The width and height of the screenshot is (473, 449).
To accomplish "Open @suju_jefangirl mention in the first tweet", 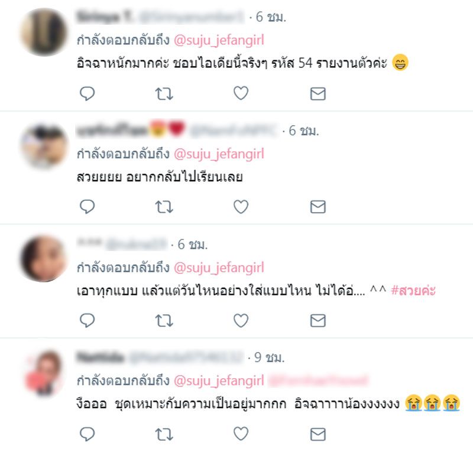I will tap(219, 40).
